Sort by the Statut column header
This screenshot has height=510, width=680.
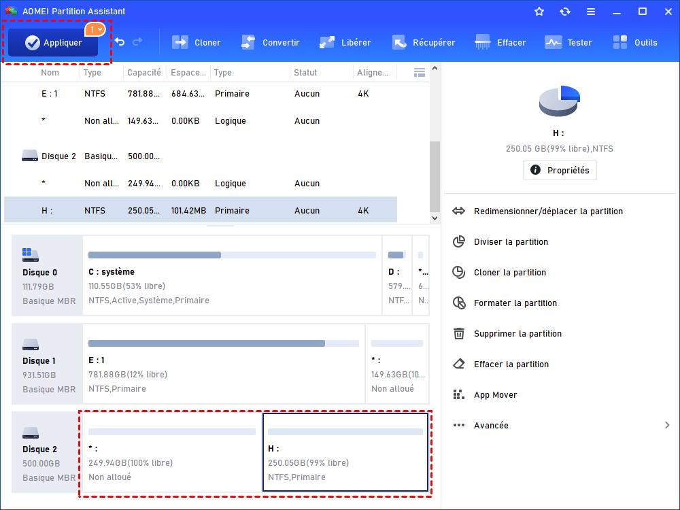(x=305, y=73)
